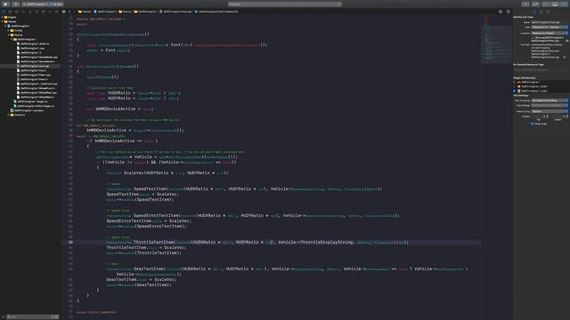Toggle SelfDrivingCar1_Build target membership checkbox
Screen dimensions: 570x320
(515, 86)
